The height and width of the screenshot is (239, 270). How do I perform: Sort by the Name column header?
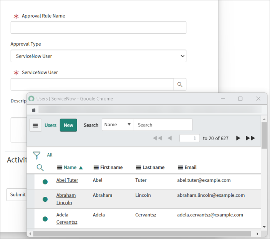[70, 168]
